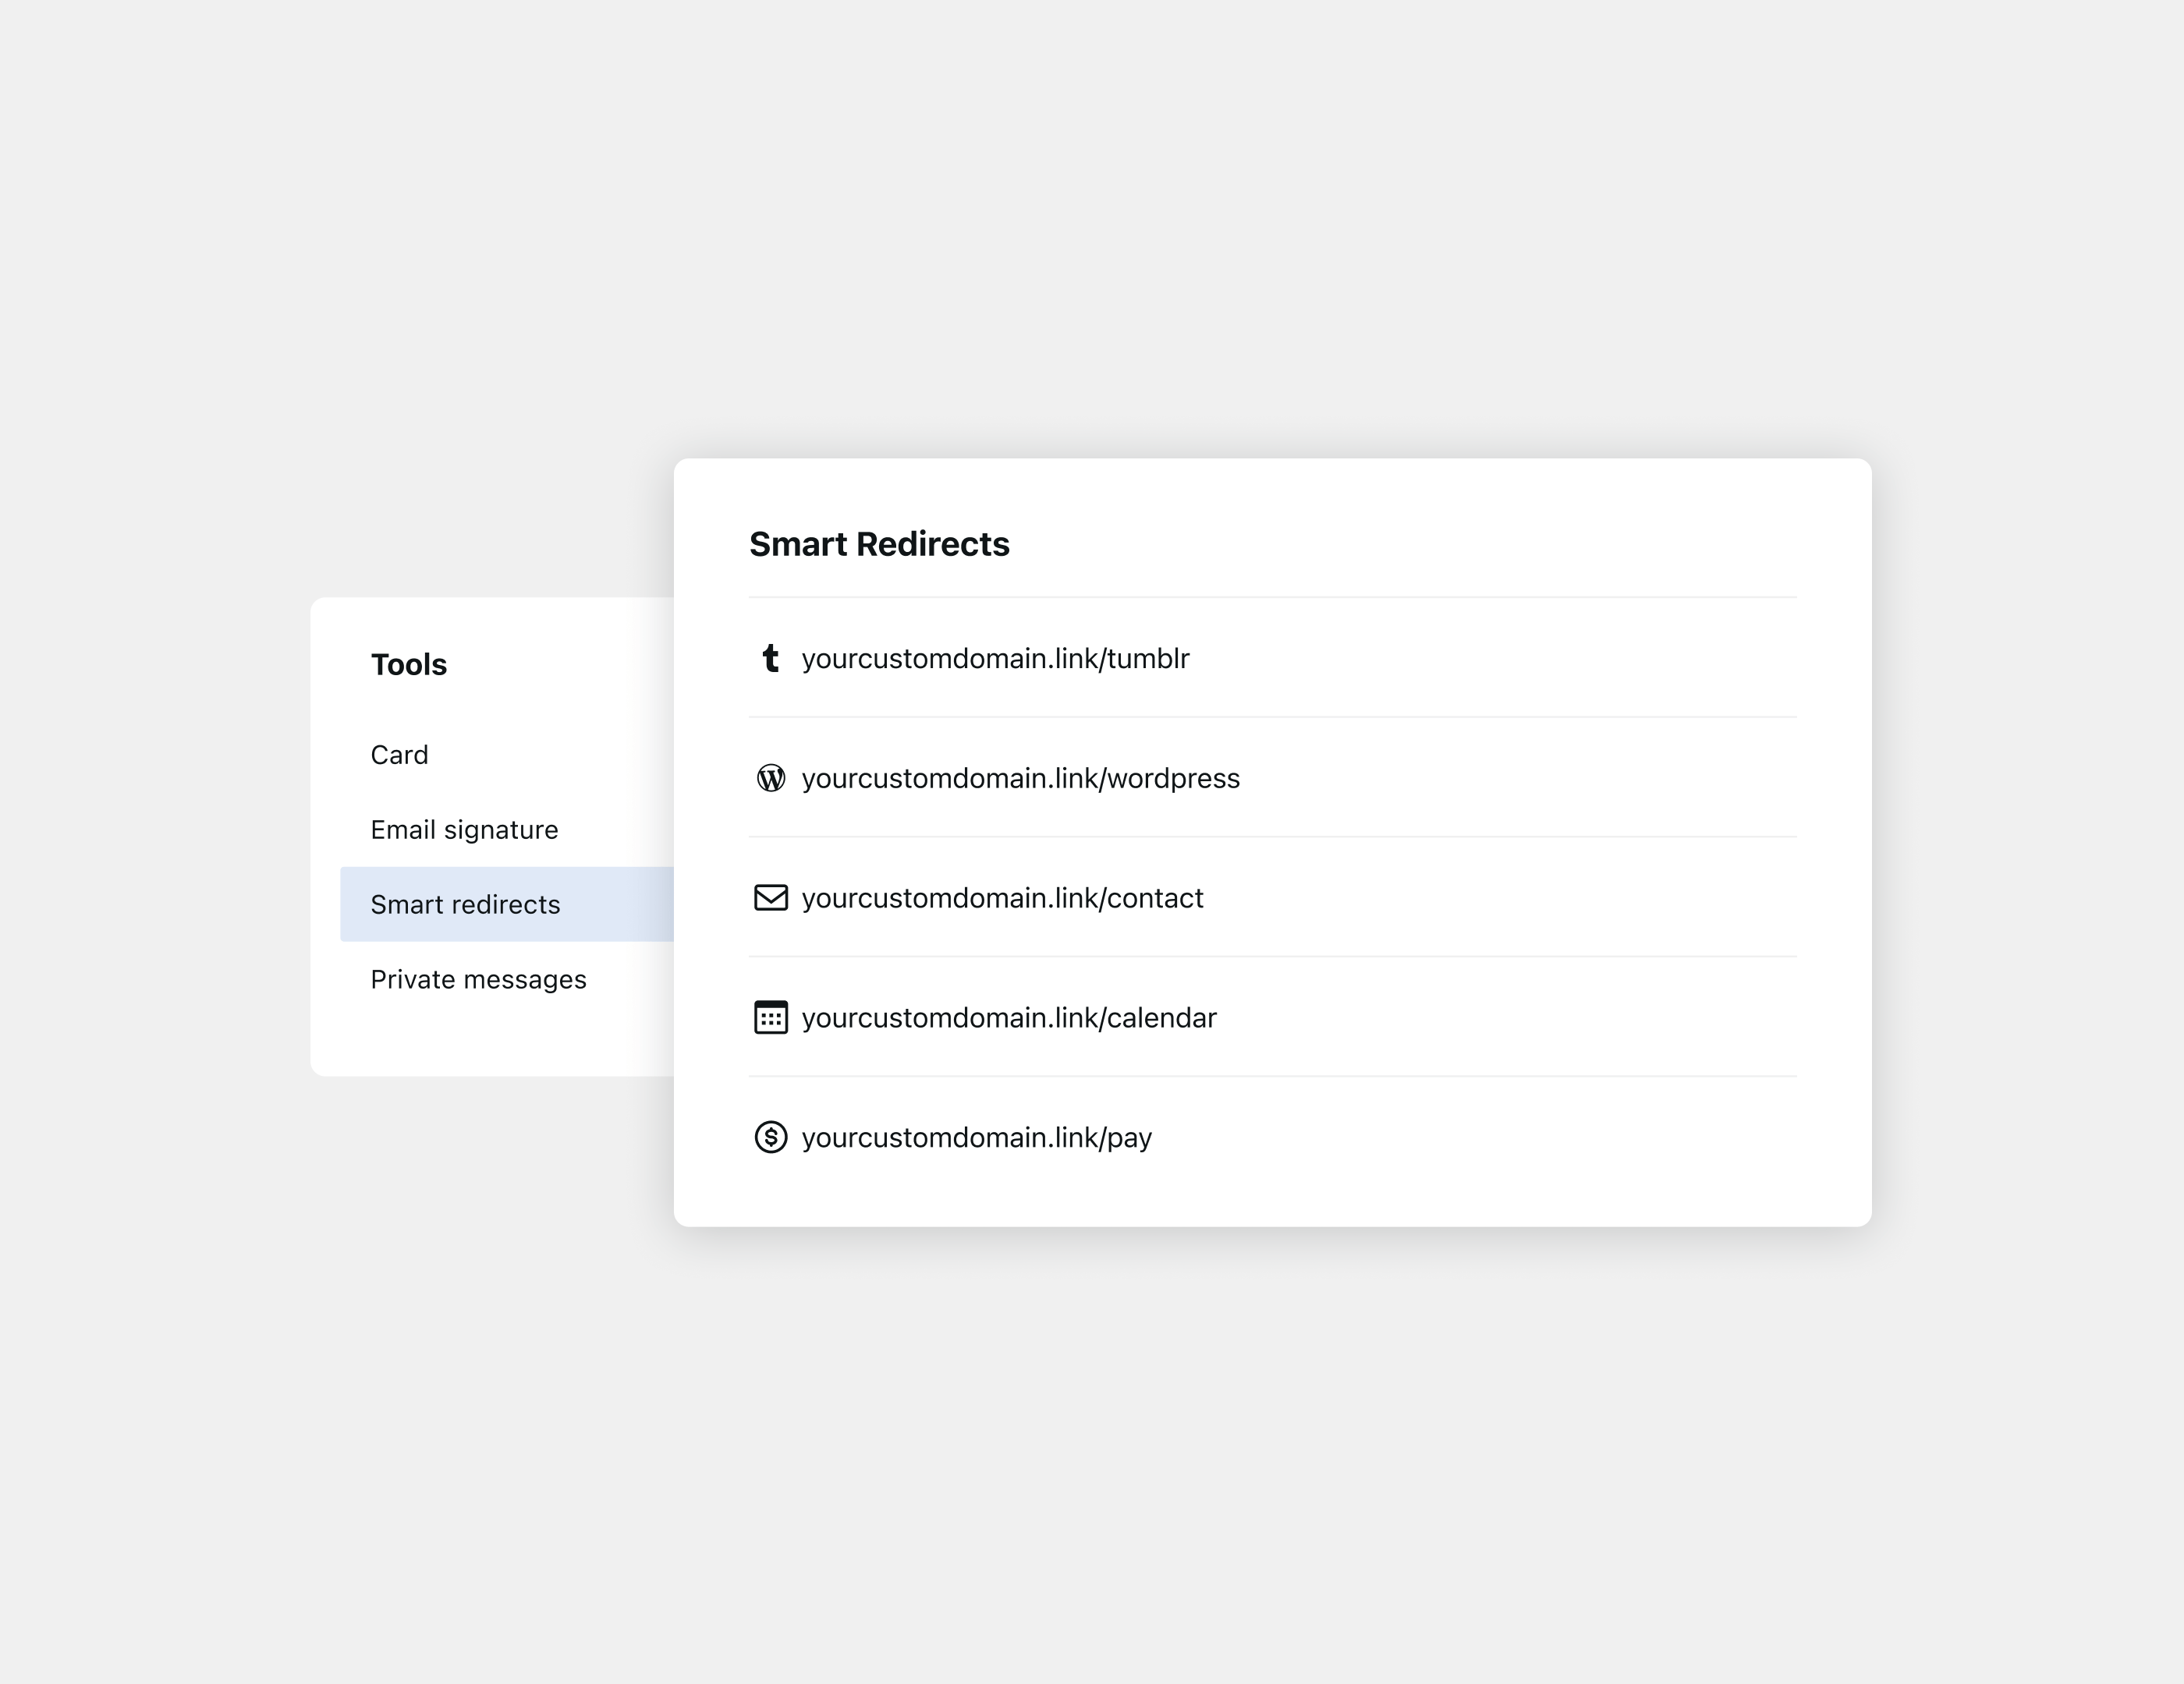
Task: Click the calendar icon
Action: 770,1017
